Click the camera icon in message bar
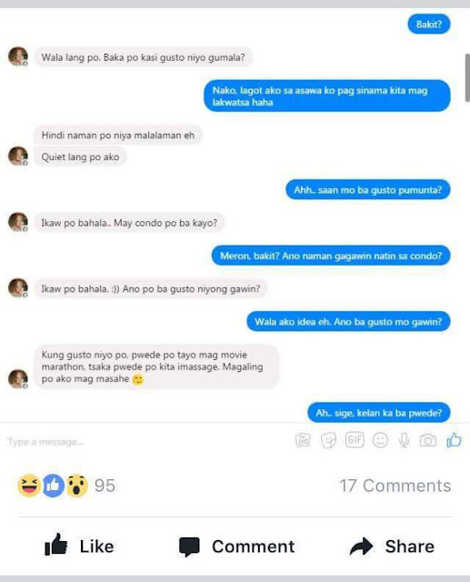This screenshot has height=582, width=470. pos(427,440)
